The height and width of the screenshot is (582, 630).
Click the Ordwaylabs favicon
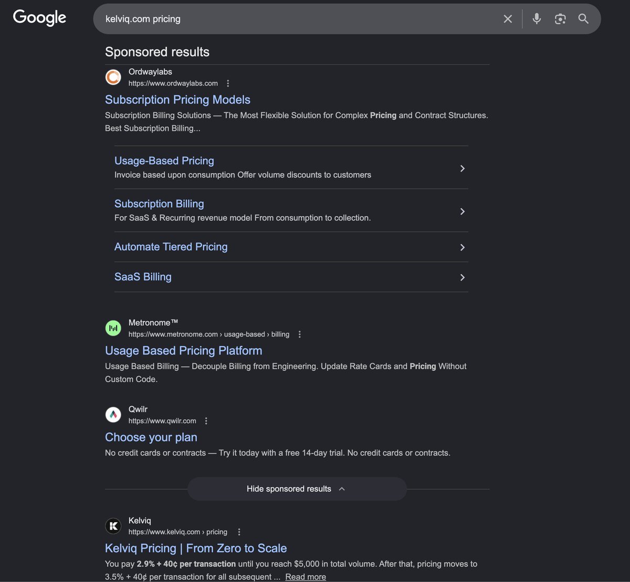coord(113,77)
